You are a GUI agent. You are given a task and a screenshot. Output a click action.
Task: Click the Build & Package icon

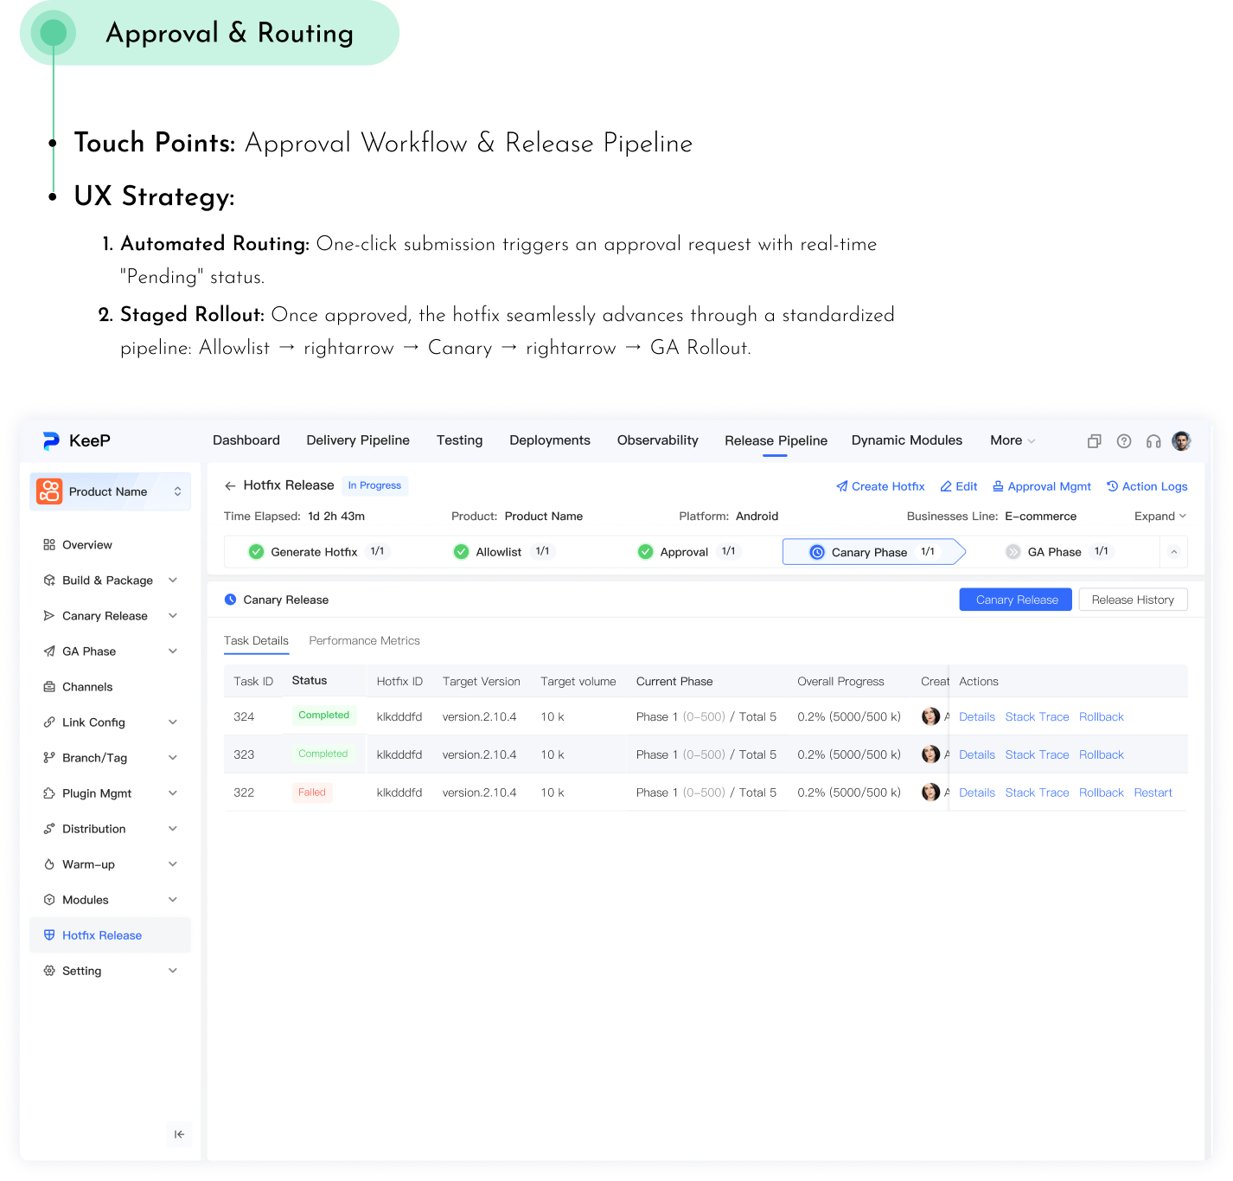click(49, 581)
